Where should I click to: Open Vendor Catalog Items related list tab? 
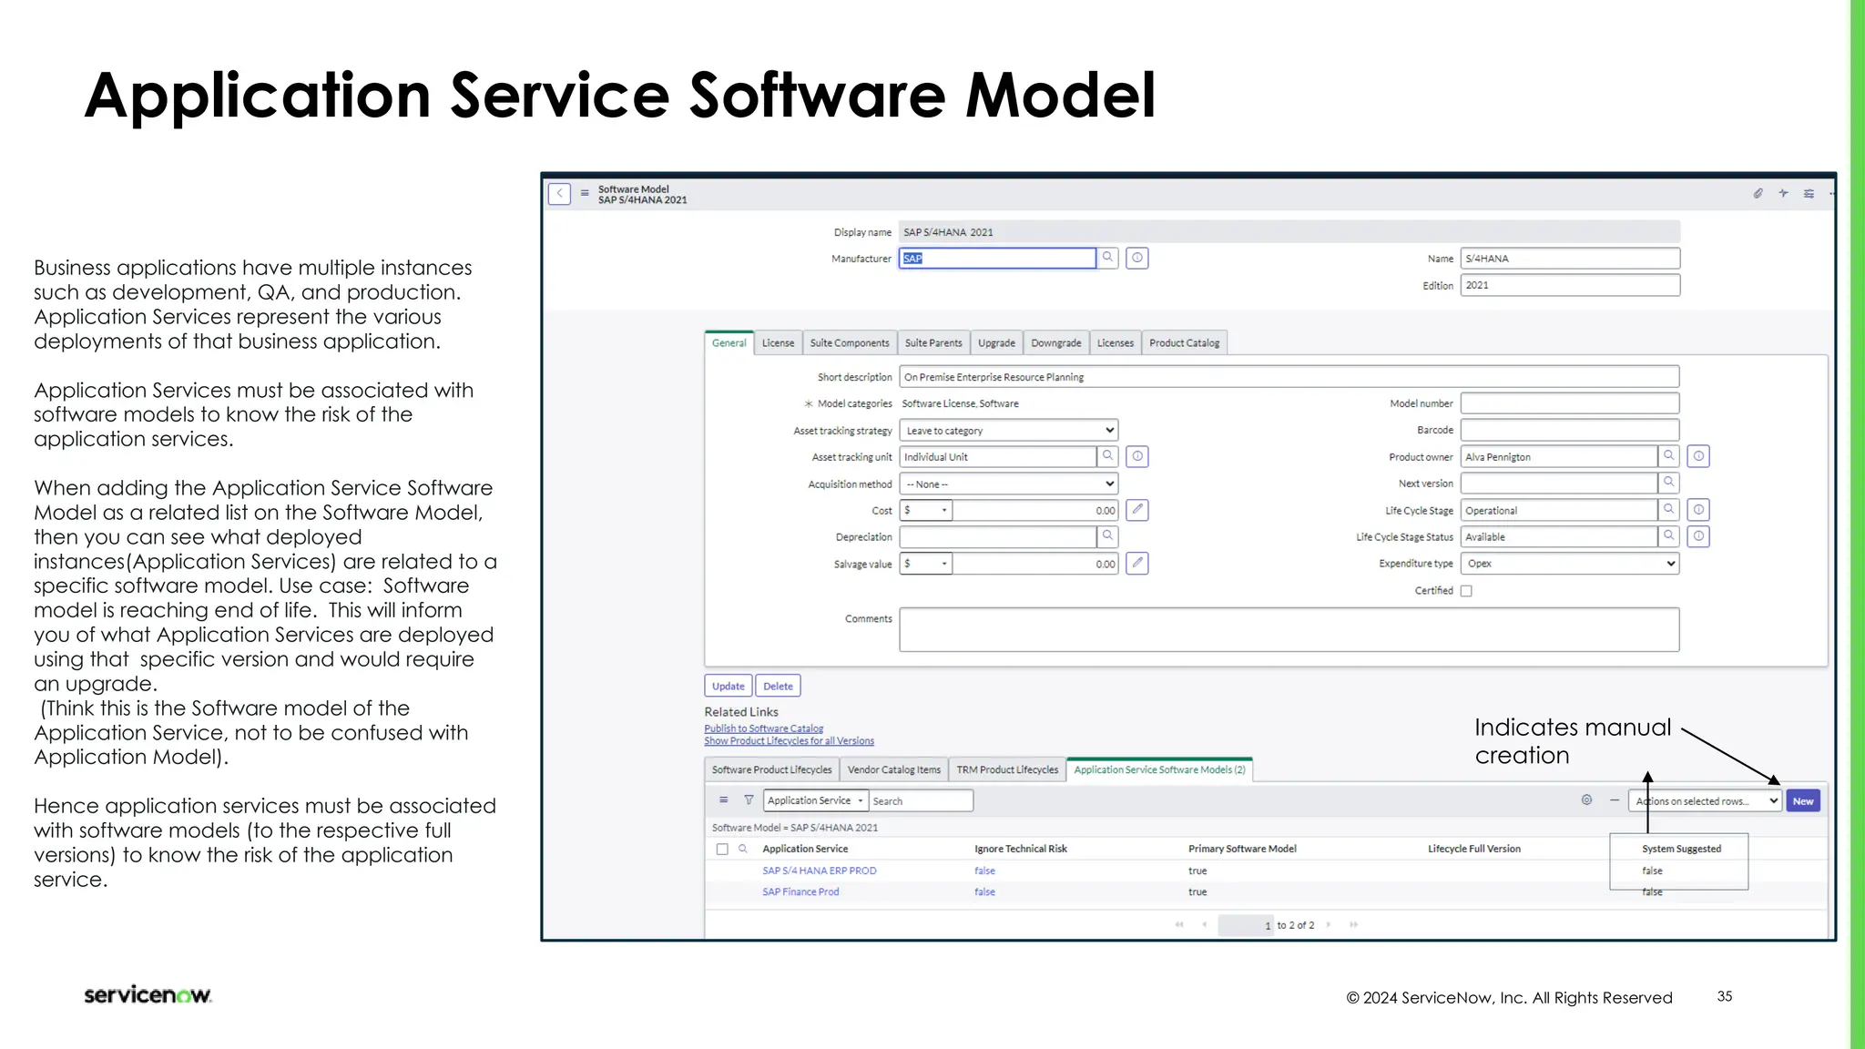point(893,769)
